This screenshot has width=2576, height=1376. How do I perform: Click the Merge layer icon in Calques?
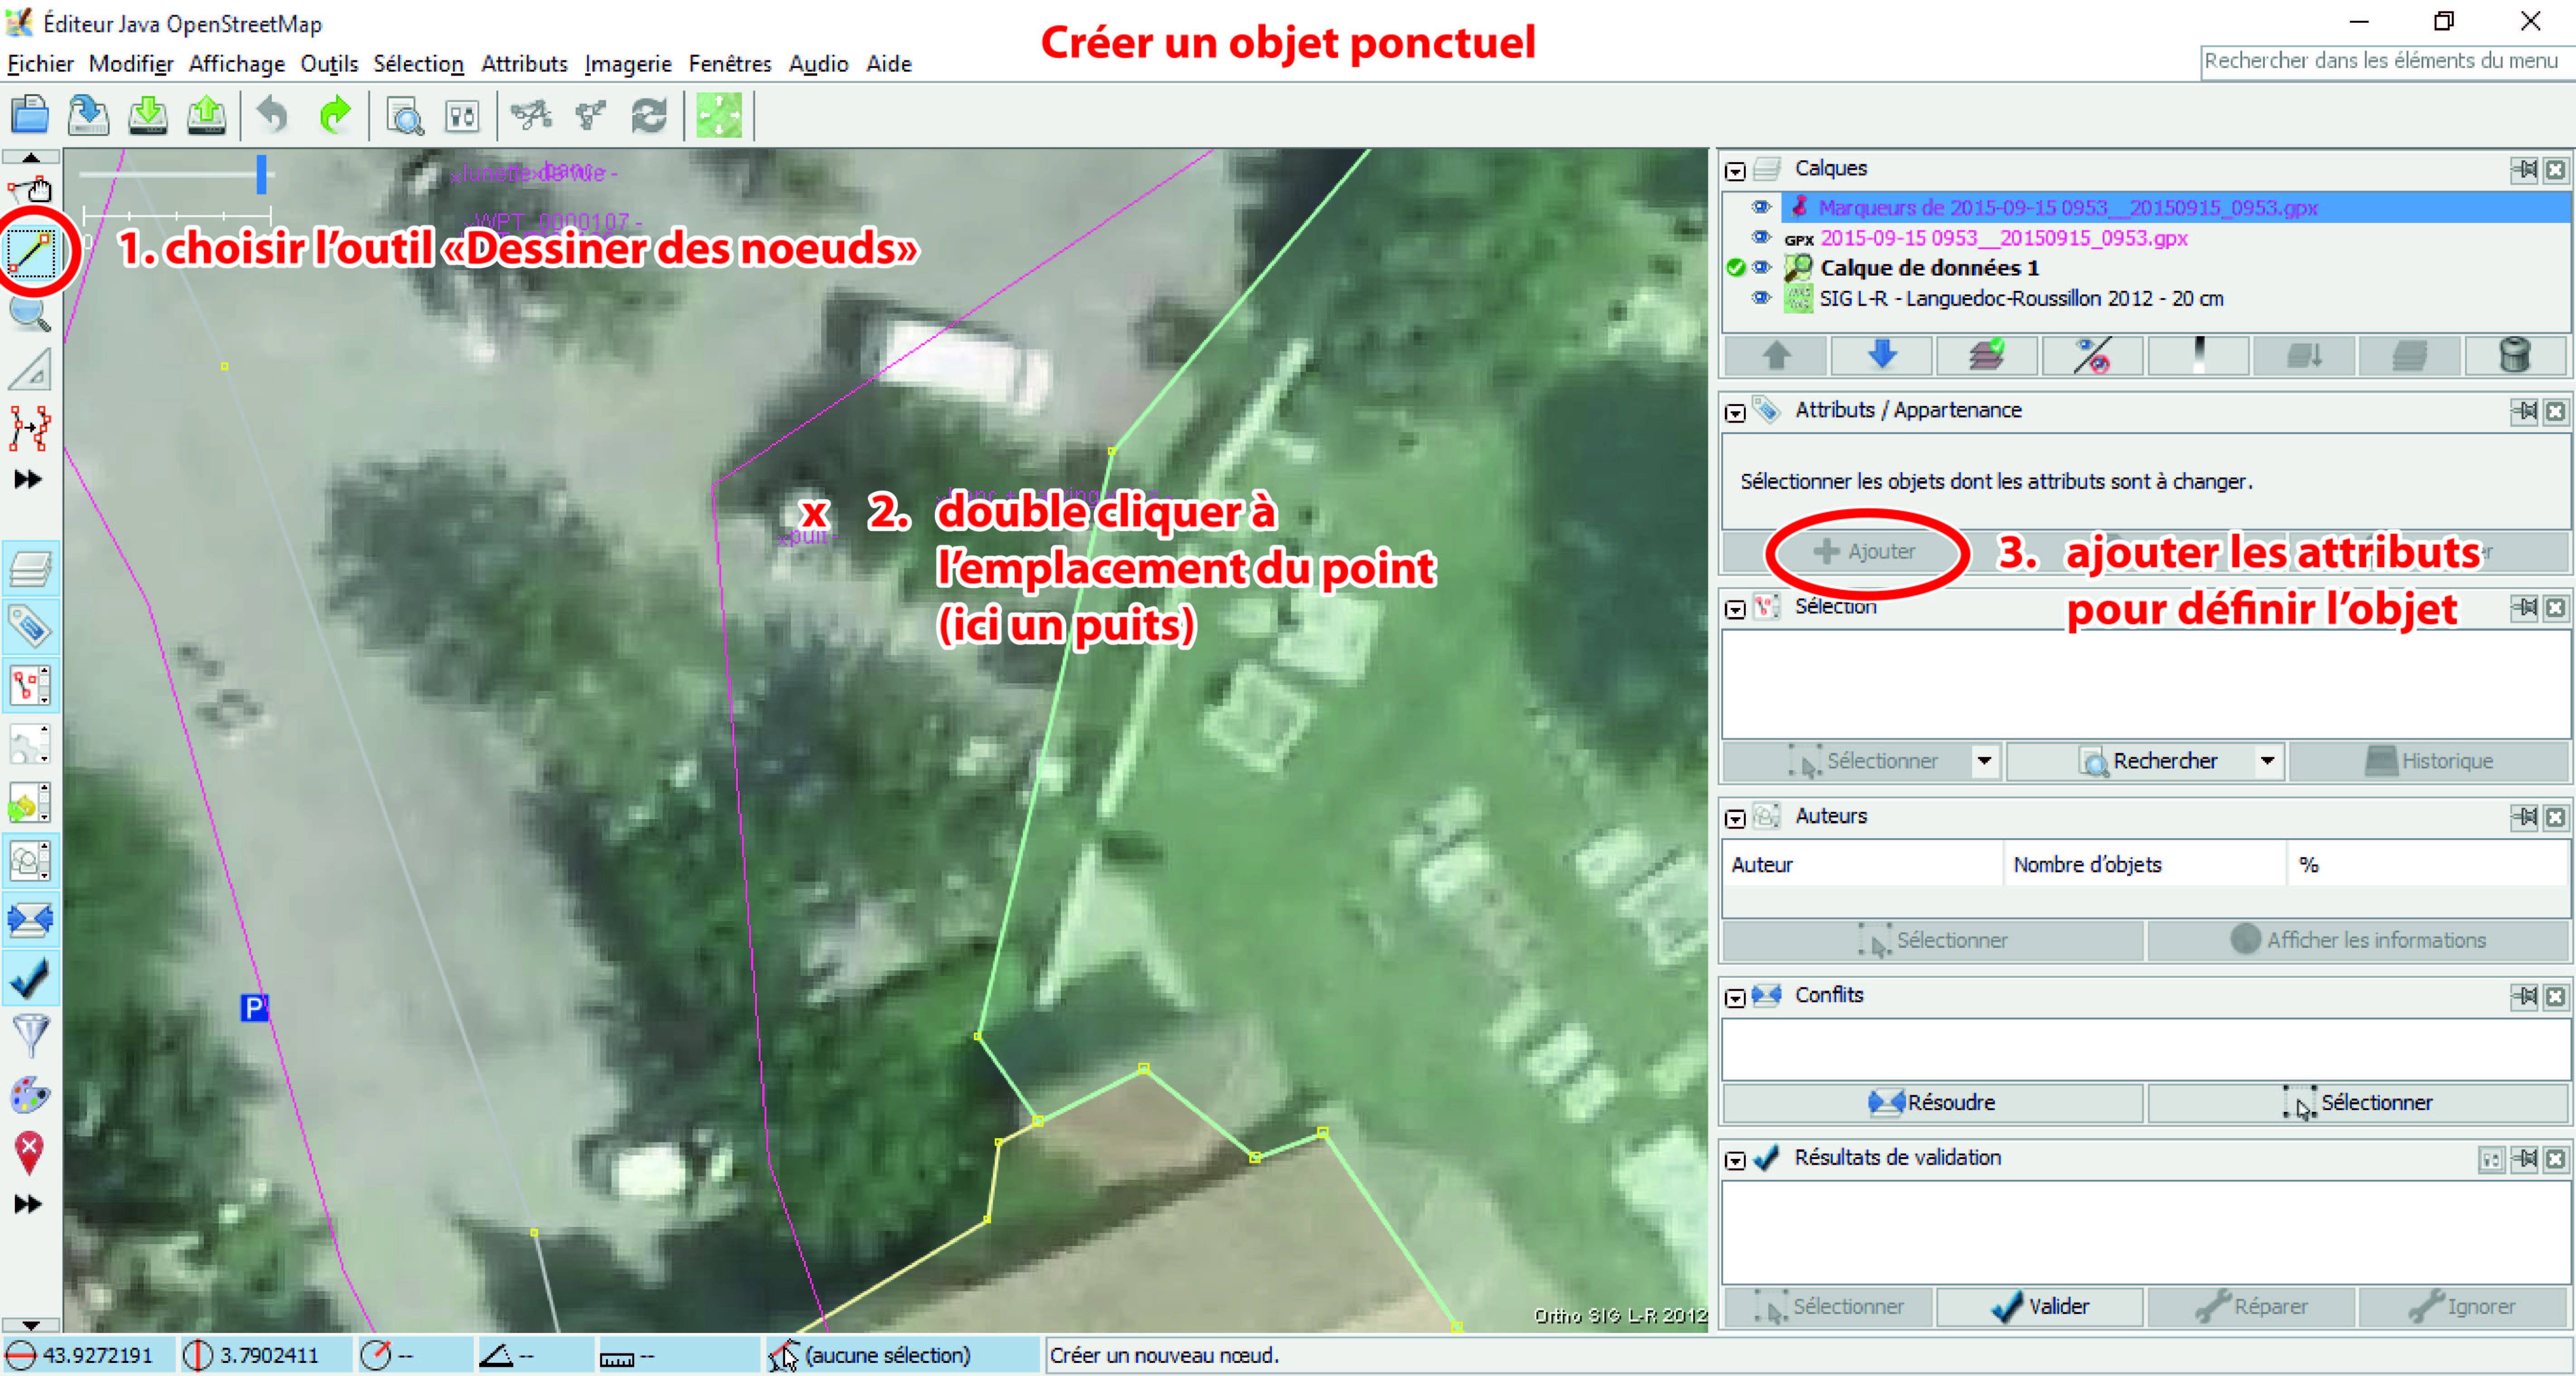(x=2304, y=356)
